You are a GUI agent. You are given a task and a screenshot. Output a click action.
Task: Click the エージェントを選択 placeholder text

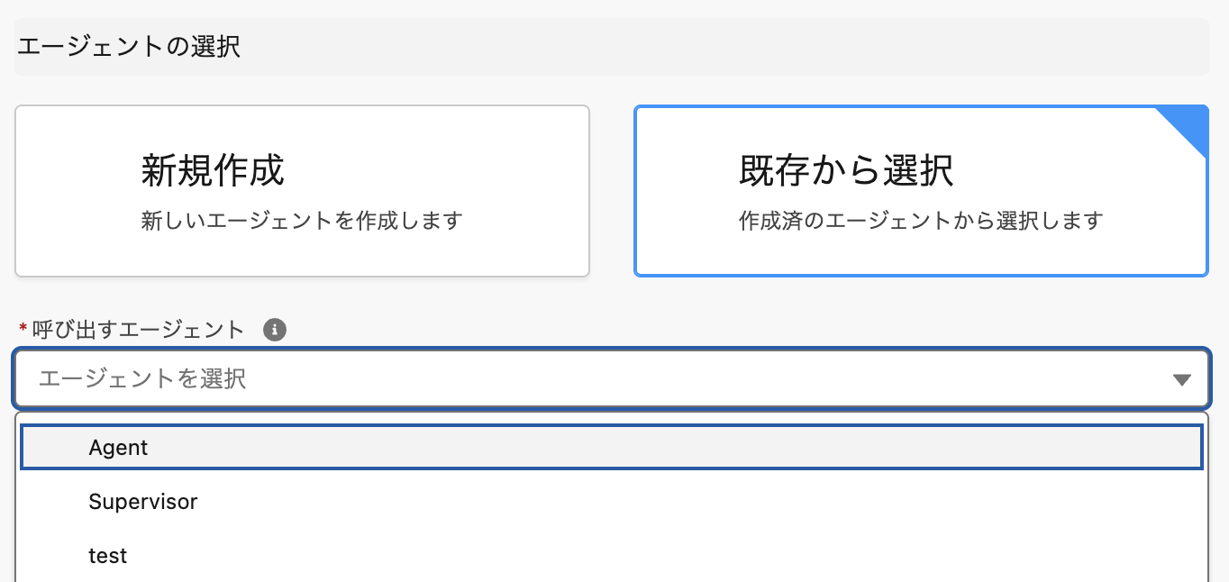click(x=142, y=378)
